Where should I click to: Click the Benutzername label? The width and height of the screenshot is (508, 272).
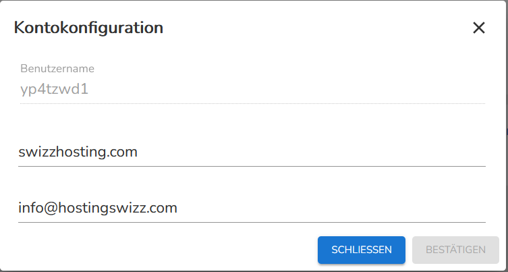(57, 69)
